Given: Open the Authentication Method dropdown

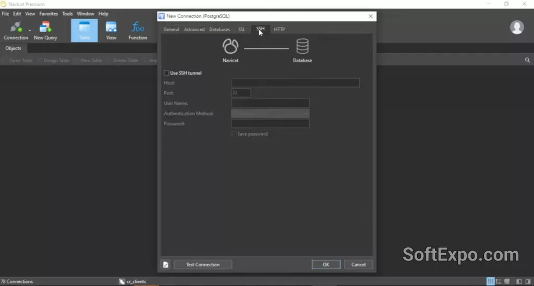Looking at the screenshot, I should pos(271,114).
